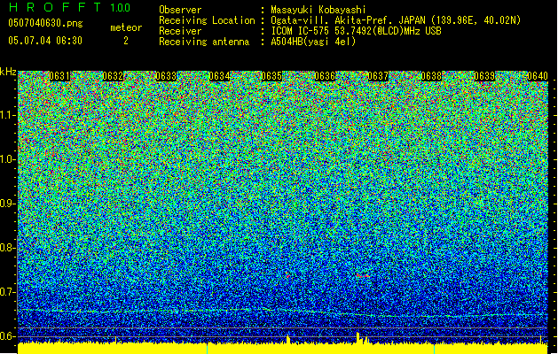Select the filename 0507040630.png

(x=45, y=23)
